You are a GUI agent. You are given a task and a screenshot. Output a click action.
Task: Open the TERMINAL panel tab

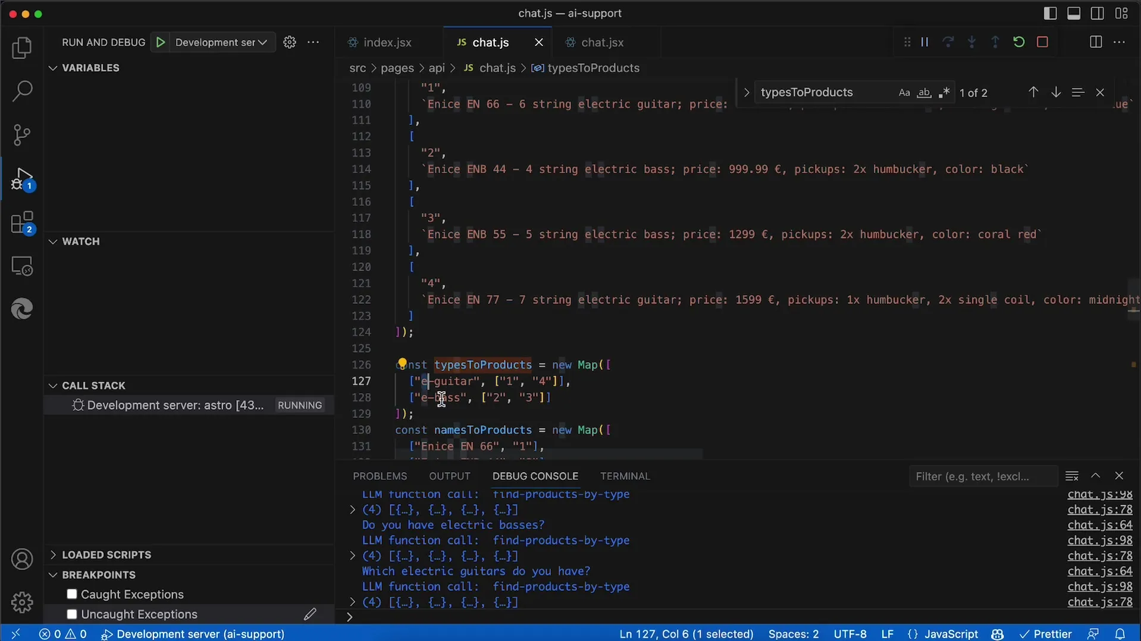625,476
